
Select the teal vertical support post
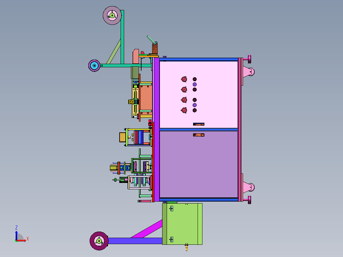pos(122,37)
